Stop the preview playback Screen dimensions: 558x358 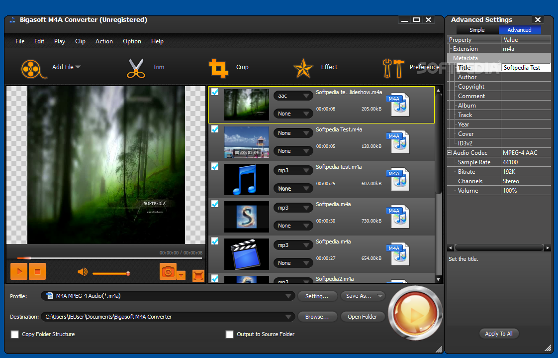click(x=37, y=271)
